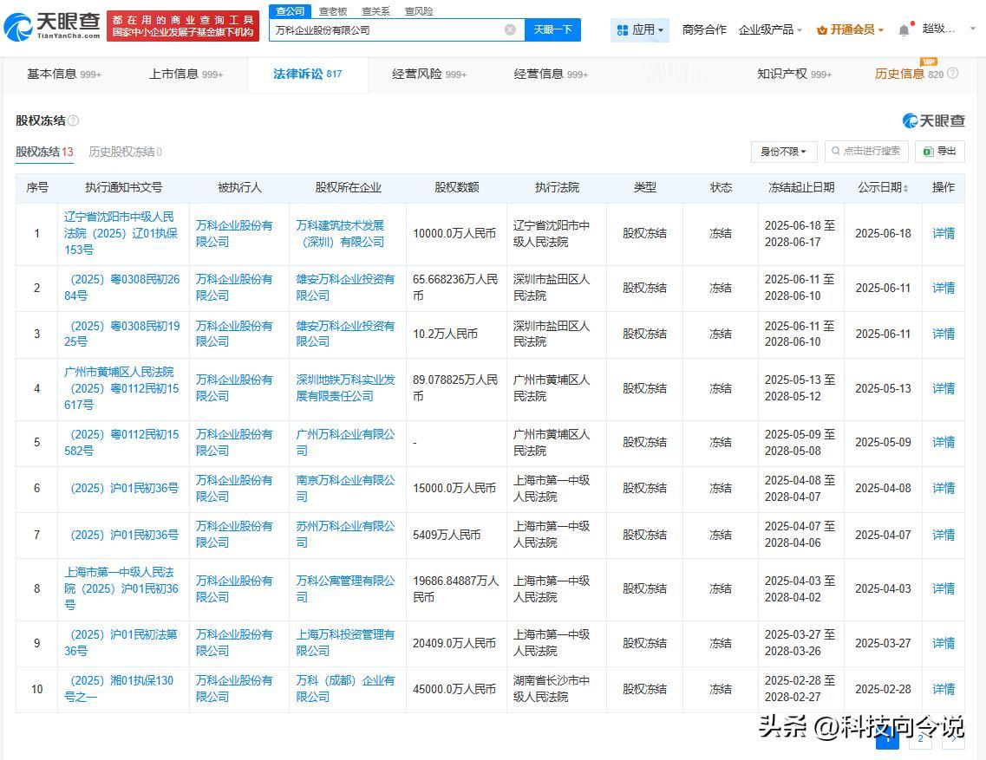Open 详情 for row 10 dated 2025-02-28
986x760 pixels.
coord(944,689)
